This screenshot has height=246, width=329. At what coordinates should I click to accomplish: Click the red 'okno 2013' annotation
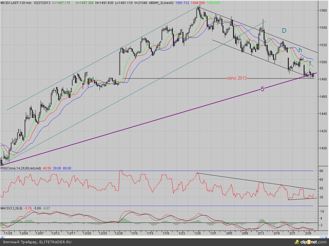click(x=236, y=78)
